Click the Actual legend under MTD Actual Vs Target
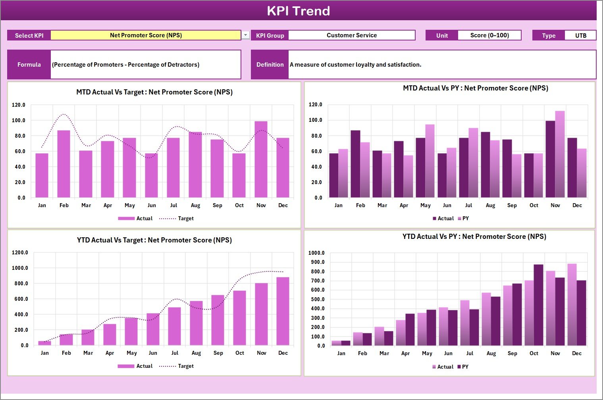The image size is (603, 400). click(x=144, y=218)
